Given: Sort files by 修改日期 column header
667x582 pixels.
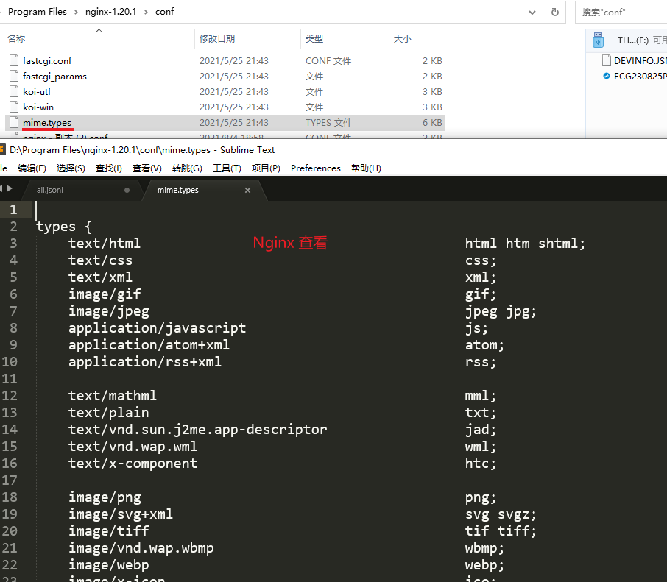Looking at the screenshot, I should [x=217, y=38].
